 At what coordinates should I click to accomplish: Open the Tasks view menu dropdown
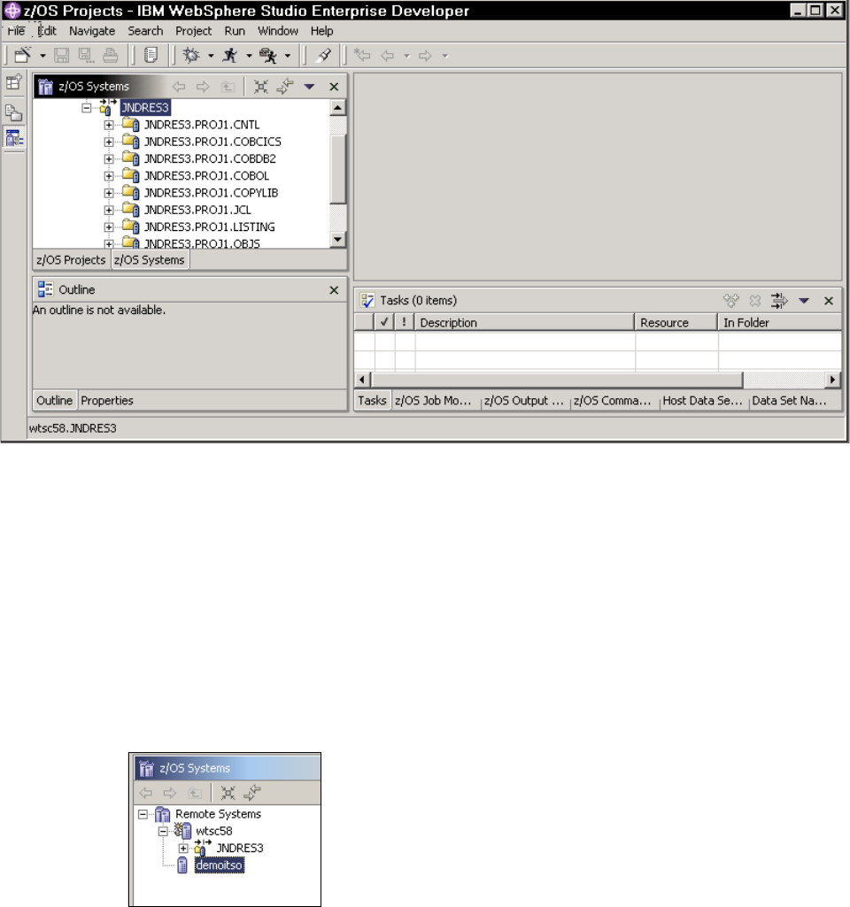click(804, 300)
